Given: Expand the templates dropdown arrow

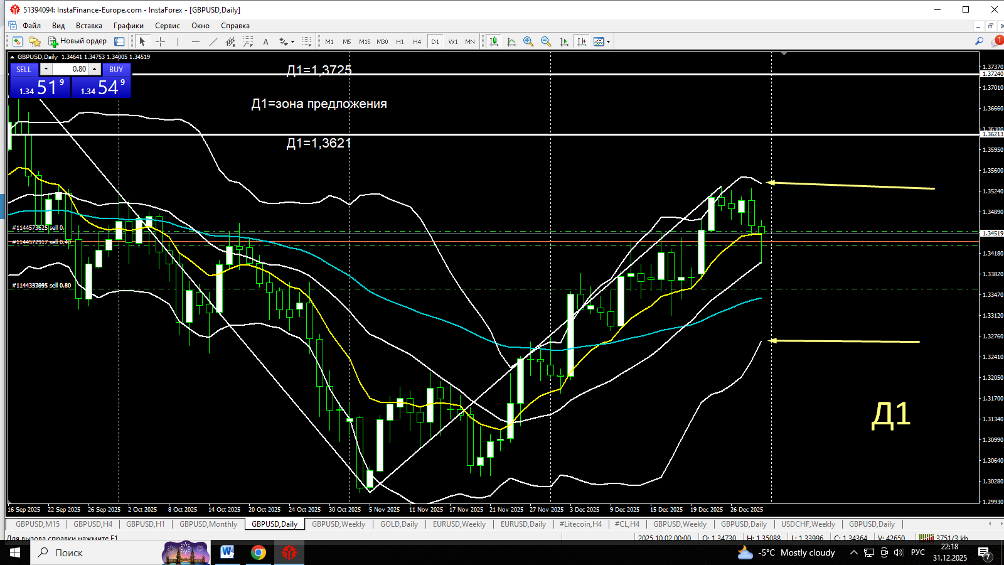Looking at the screenshot, I should [x=608, y=42].
